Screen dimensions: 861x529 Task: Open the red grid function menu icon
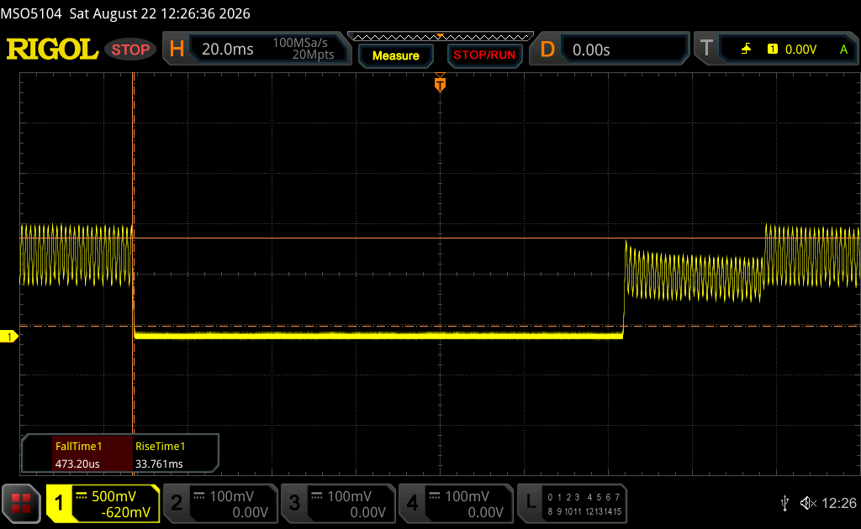[x=21, y=503]
